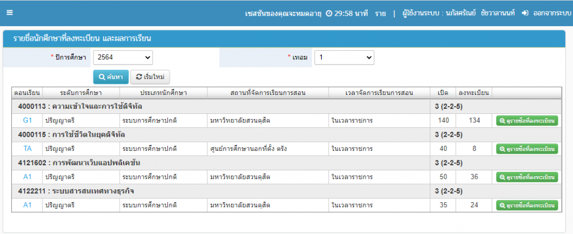Click the เปิด column header
Viewport: 573px width, 234px height.
442,92
